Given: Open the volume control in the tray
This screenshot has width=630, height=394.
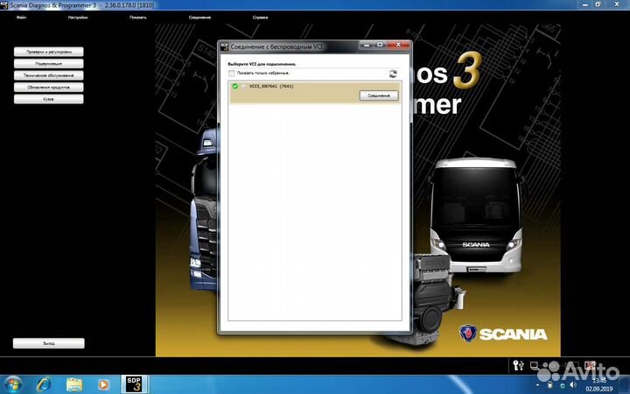Looking at the screenshot, I should point(573,385).
